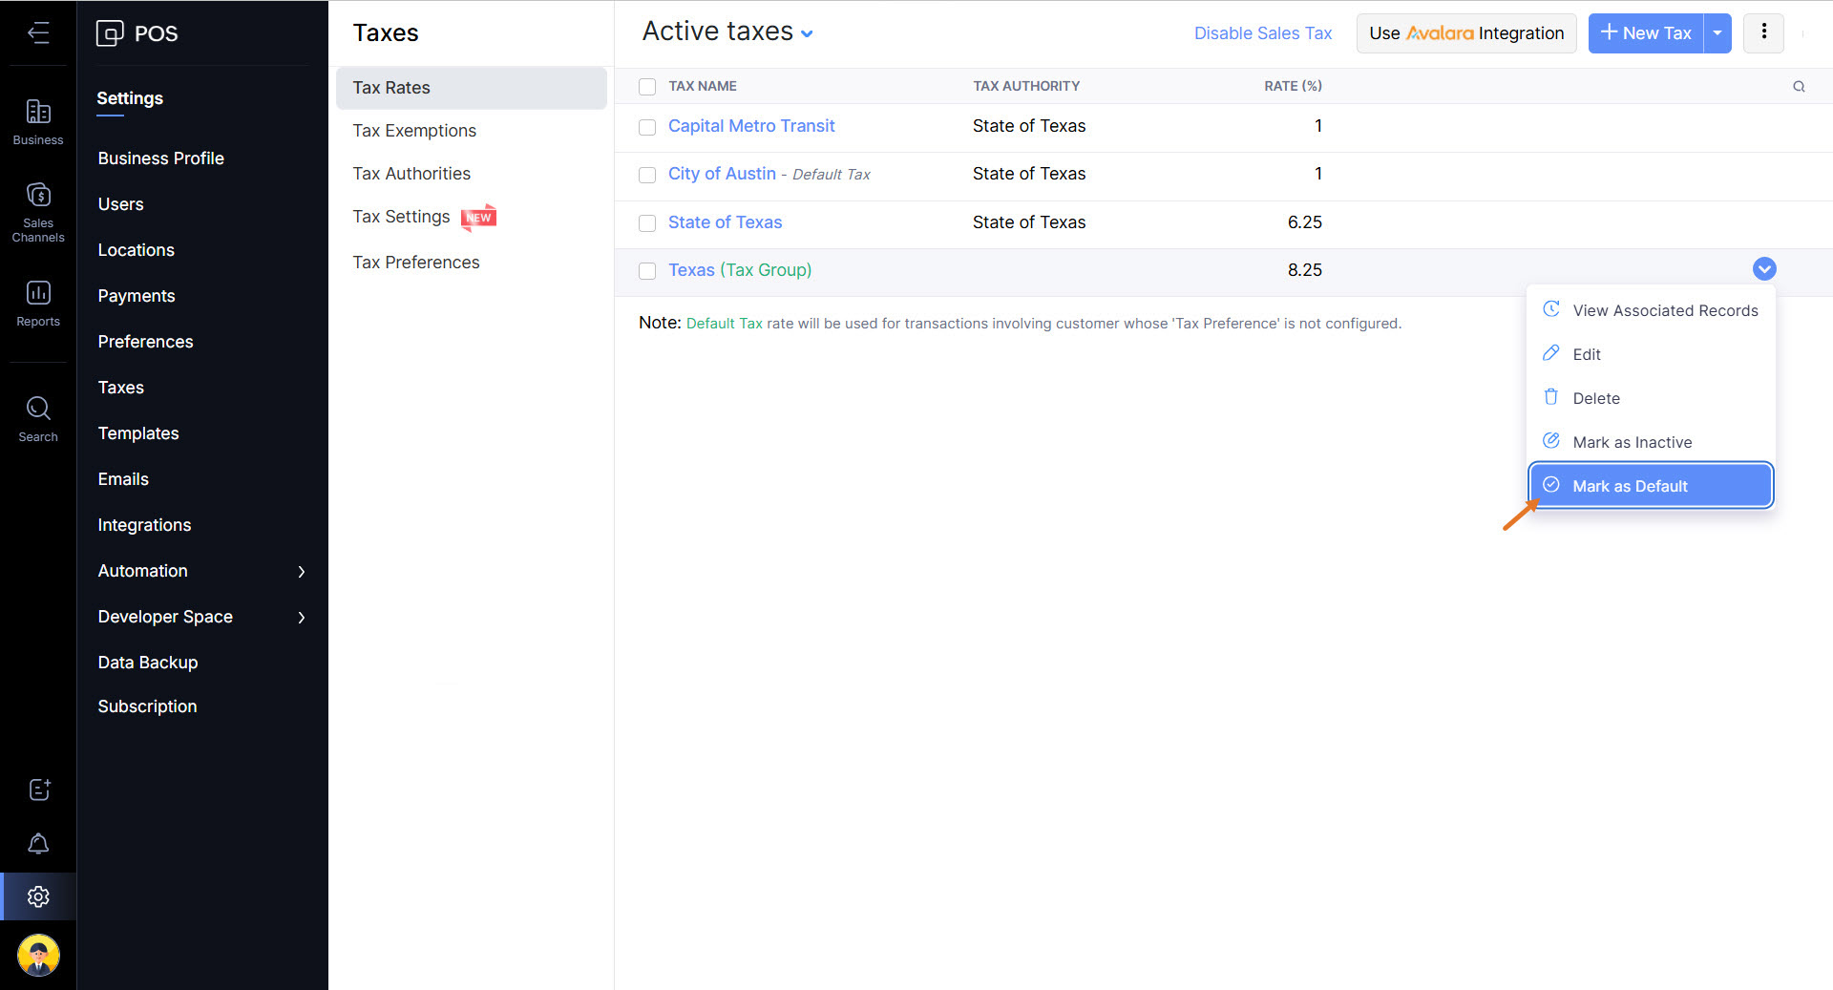Toggle the select-all checkbox in table header
This screenshot has height=990, width=1833.
tap(647, 87)
